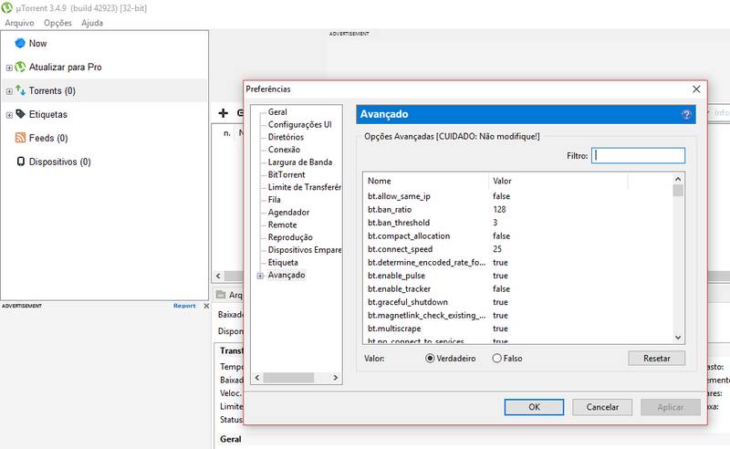
Task: Click the category tree scroll left arrow
Action: (x=257, y=377)
